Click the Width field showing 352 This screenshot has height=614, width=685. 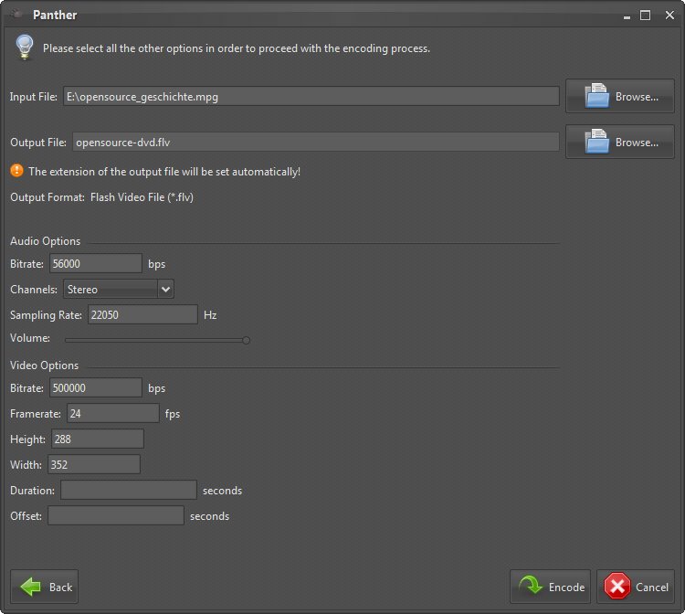pyautogui.click(x=94, y=465)
